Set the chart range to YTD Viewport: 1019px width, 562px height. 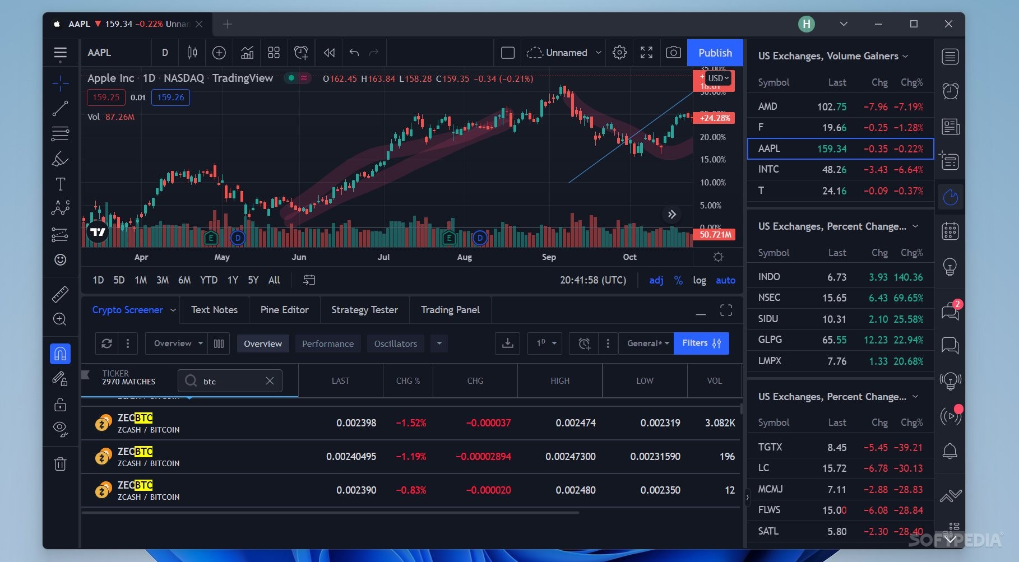pyautogui.click(x=209, y=280)
